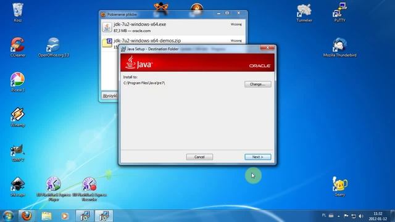The image size is (395, 222).
Task: Open the Windows Start menu orb
Action: (8, 216)
